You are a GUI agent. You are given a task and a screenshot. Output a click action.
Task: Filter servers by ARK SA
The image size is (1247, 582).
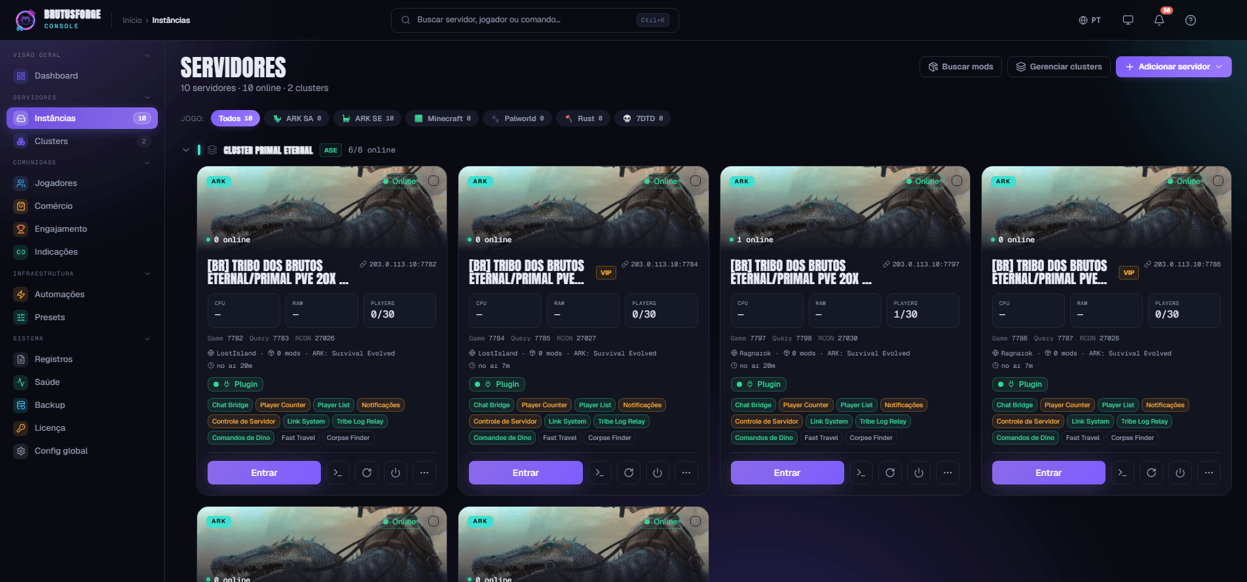click(297, 118)
